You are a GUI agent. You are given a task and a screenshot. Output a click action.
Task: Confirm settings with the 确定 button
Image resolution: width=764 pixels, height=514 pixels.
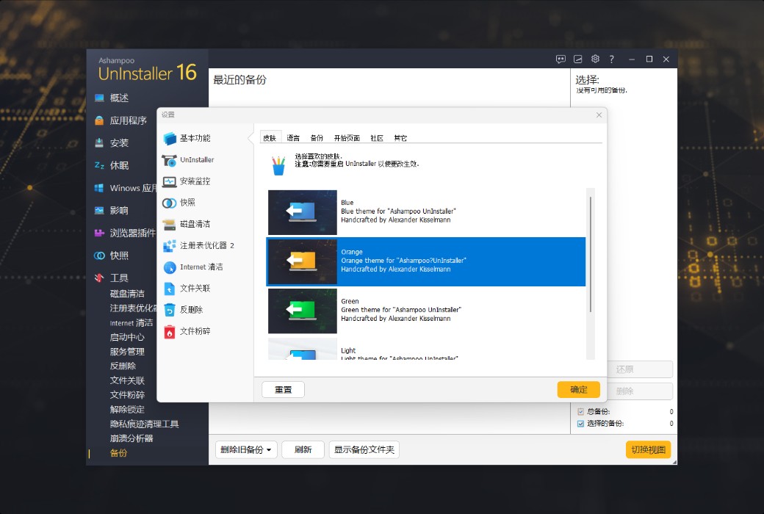578,390
